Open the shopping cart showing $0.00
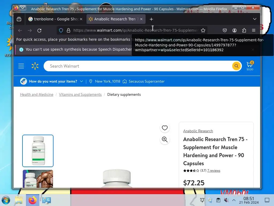 point(250,66)
